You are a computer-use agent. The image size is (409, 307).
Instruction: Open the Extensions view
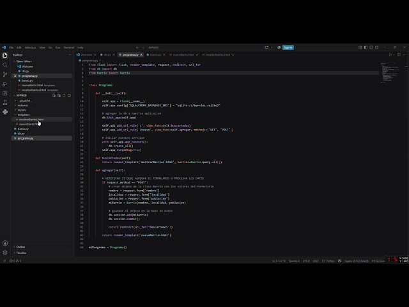(5, 93)
